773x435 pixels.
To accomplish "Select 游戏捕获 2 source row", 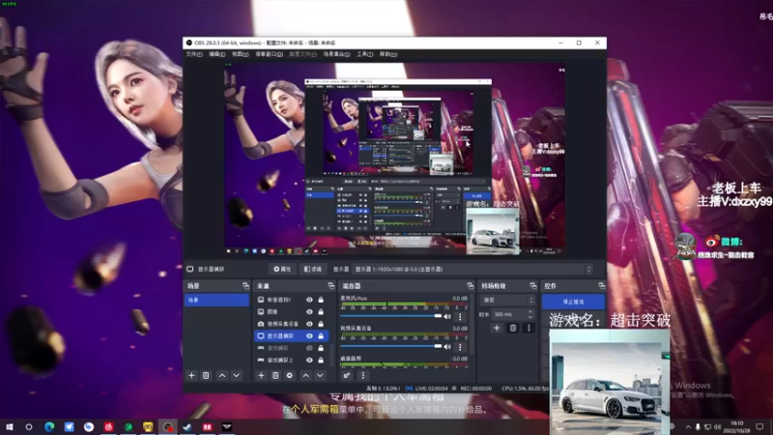I will point(292,360).
